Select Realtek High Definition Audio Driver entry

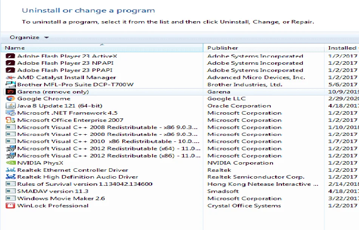(78, 177)
